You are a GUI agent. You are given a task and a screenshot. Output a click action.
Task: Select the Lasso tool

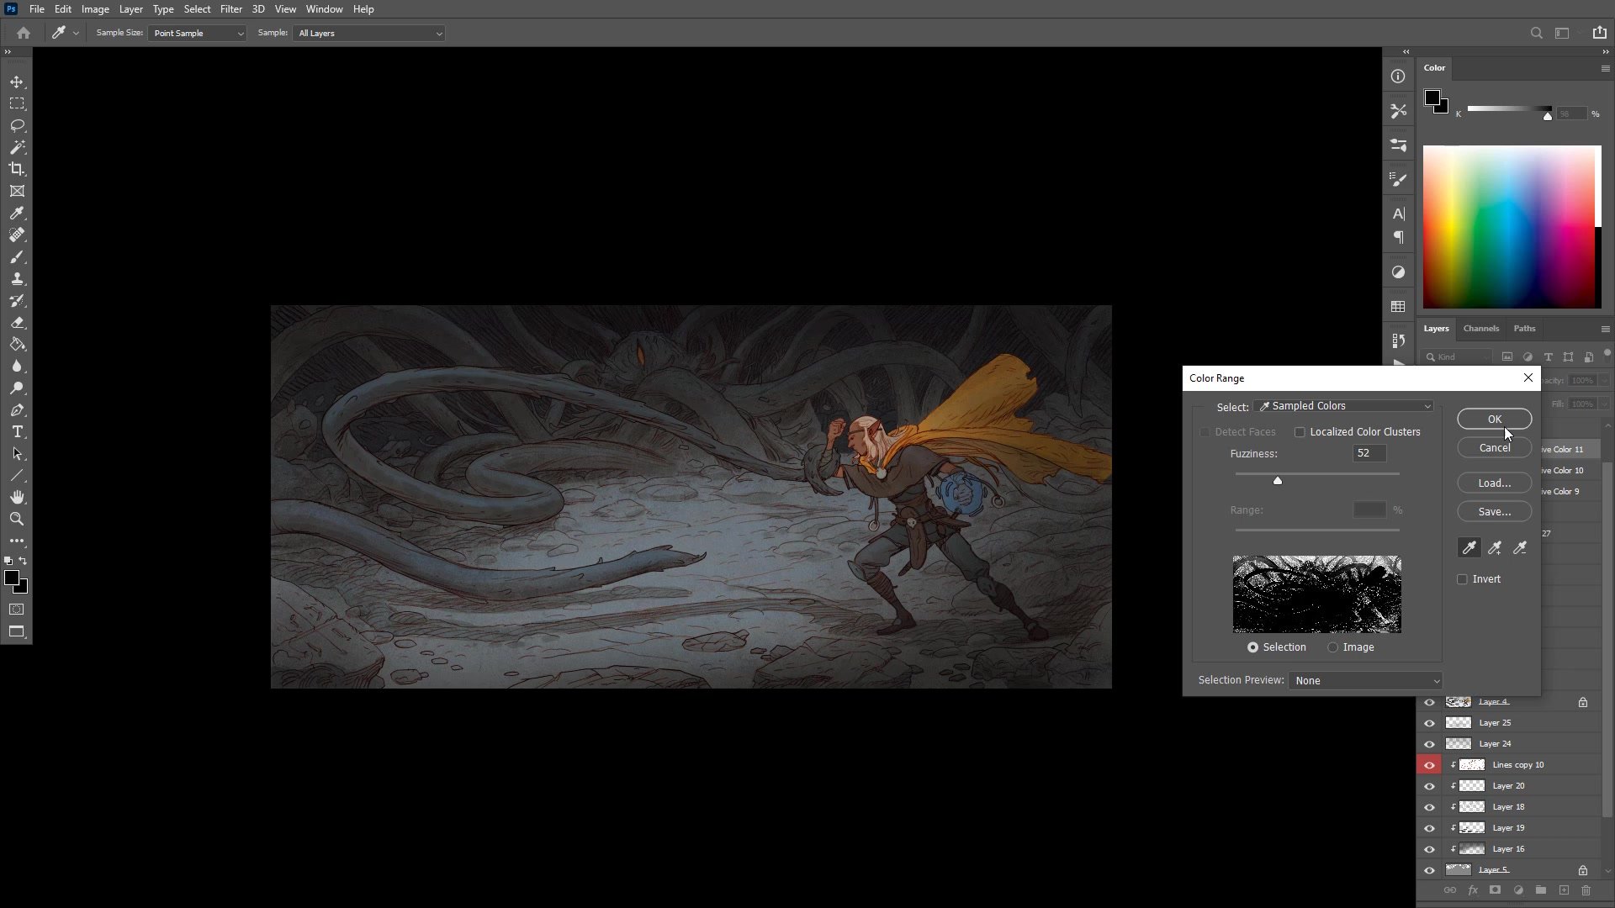click(17, 125)
